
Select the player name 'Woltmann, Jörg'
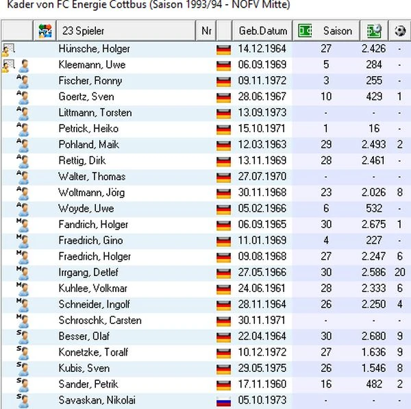(92, 193)
